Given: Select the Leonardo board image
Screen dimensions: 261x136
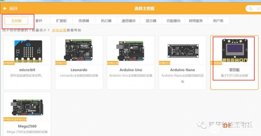Looking at the screenshot, I should (78, 50).
